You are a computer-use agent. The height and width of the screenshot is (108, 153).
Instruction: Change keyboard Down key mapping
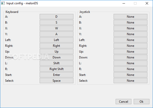click(x=56, y=57)
